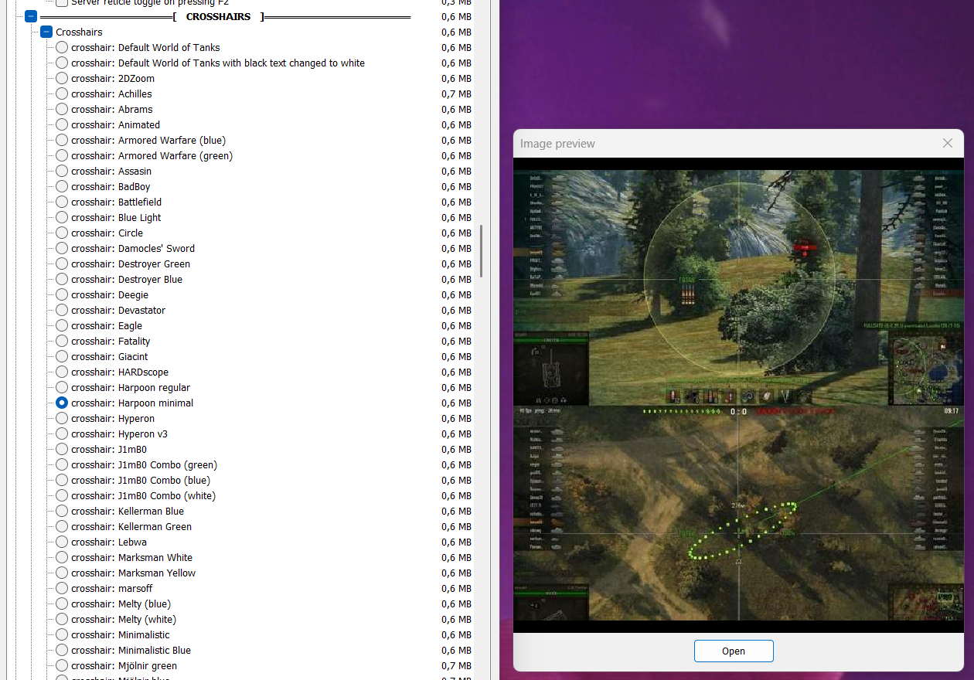Select crosshair: Melty (blue)

point(62,603)
